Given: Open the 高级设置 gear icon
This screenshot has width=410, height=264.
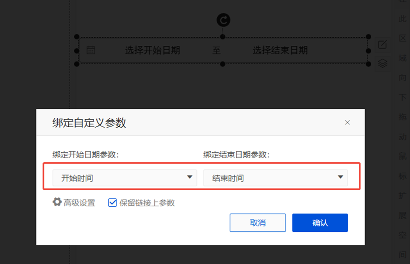Looking at the screenshot, I should (57, 202).
